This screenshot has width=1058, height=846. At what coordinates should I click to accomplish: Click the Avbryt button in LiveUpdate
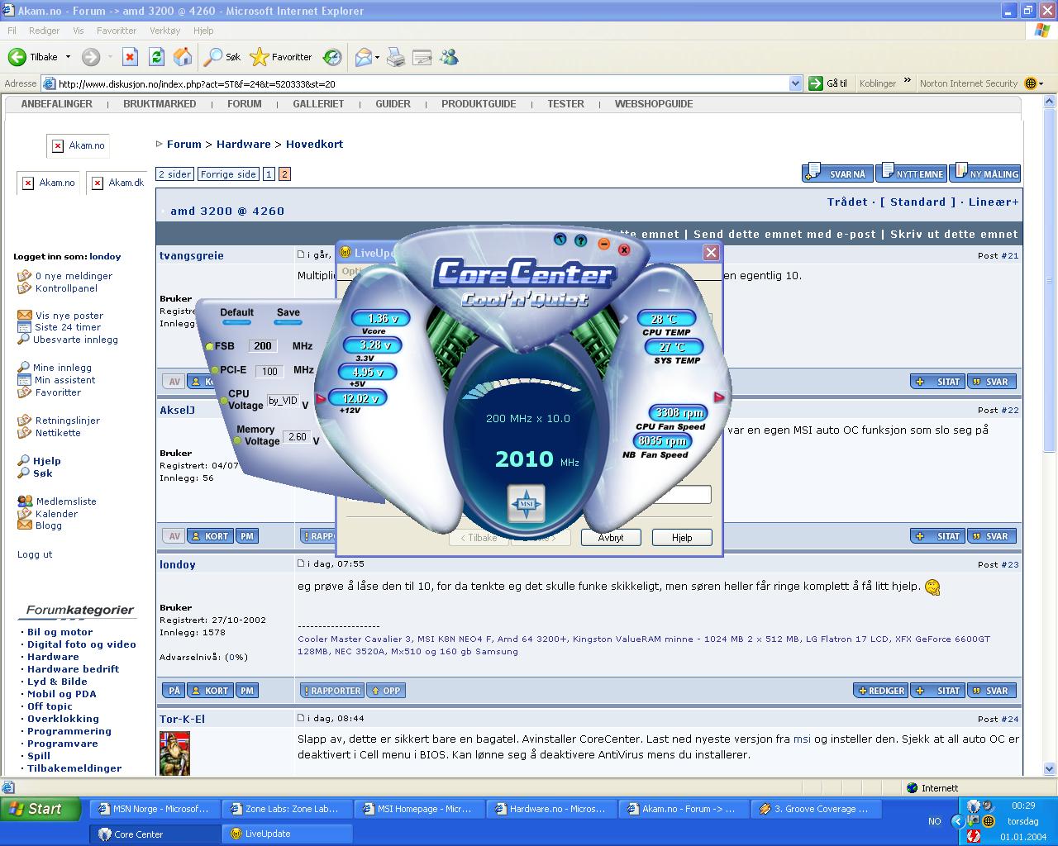[x=611, y=537]
